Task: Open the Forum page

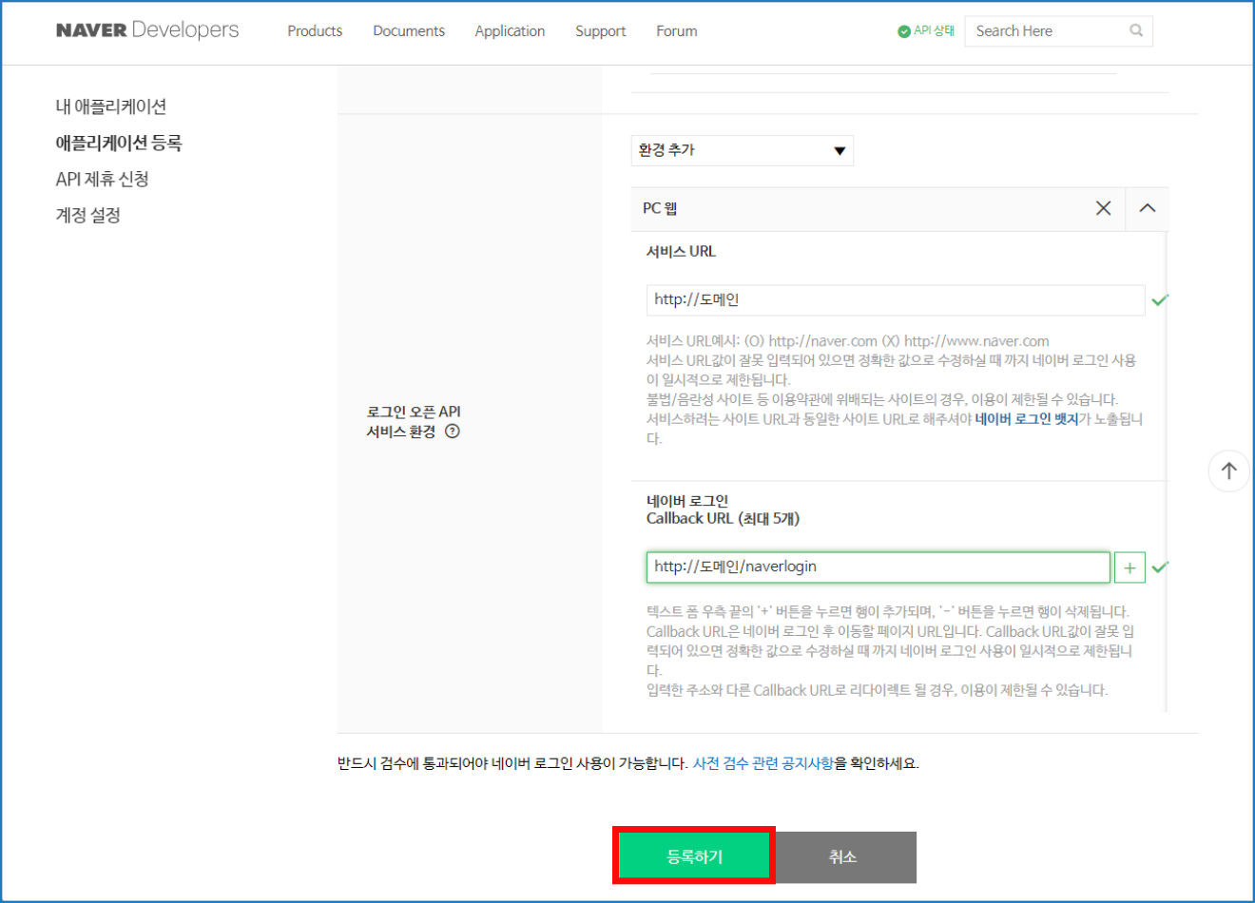Action: coord(676,31)
